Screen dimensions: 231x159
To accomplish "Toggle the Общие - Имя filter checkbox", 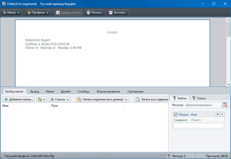I will [176, 114].
